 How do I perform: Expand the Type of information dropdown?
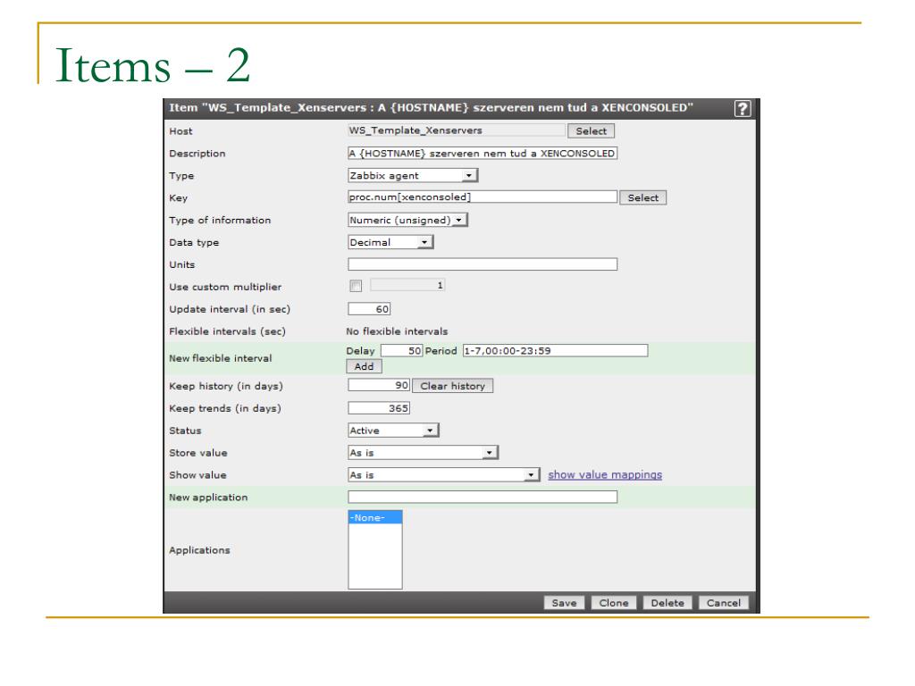407,220
